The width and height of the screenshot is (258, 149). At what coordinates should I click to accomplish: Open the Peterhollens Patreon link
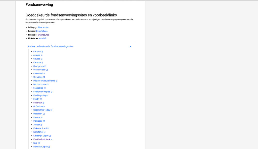[42, 31]
